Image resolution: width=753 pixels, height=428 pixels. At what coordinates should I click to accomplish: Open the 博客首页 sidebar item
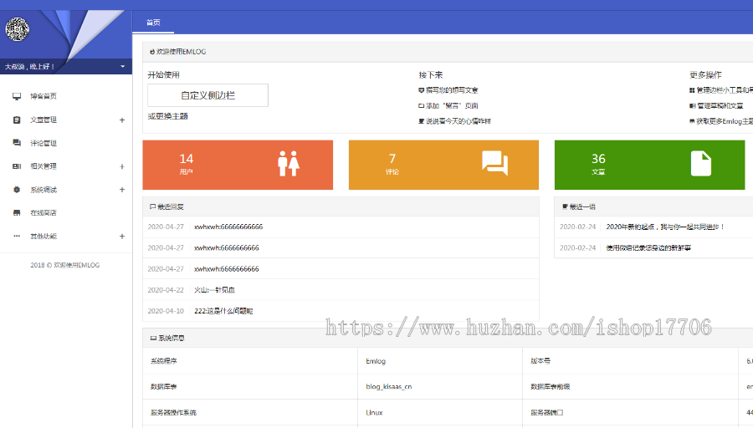44,96
